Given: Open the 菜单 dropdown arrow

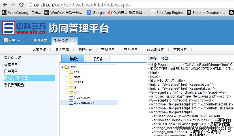Looking at the screenshot, I should coord(19,40).
